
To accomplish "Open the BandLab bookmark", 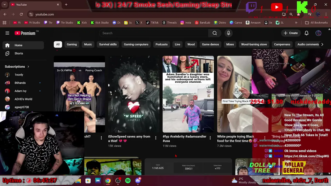I will (x=202, y=22).
